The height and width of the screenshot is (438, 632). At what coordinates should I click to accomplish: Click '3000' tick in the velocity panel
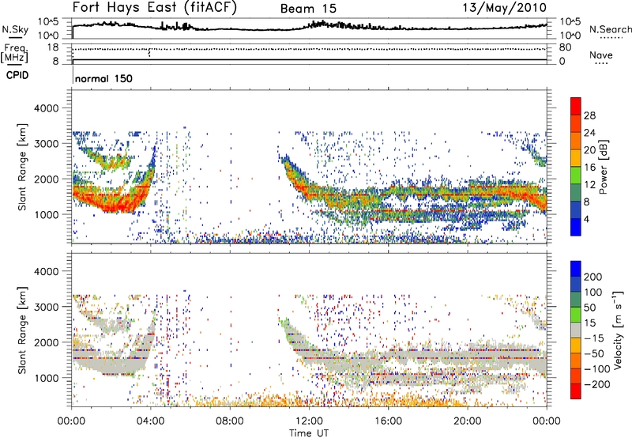(47, 307)
